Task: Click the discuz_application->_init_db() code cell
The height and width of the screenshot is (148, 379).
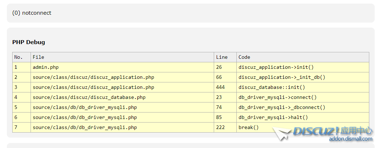Action: click(282, 77)
